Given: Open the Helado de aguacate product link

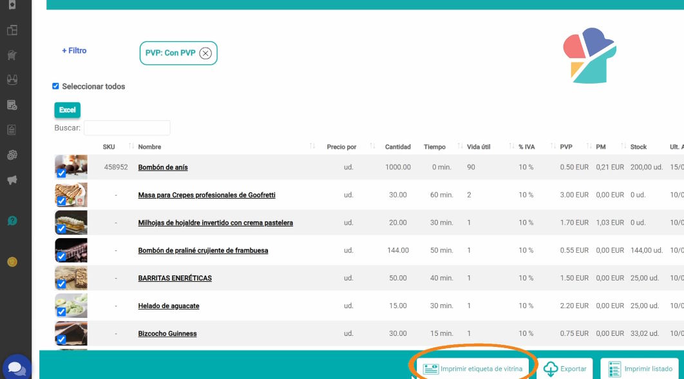Looking at the screenshot, I should (x=168, y=306).
